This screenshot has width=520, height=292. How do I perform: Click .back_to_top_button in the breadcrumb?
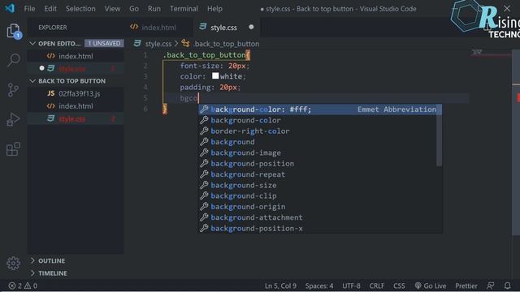[226, 44]
